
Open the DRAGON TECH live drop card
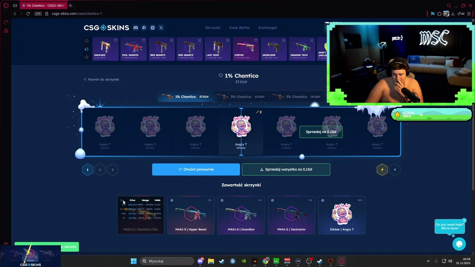[302, 49]
